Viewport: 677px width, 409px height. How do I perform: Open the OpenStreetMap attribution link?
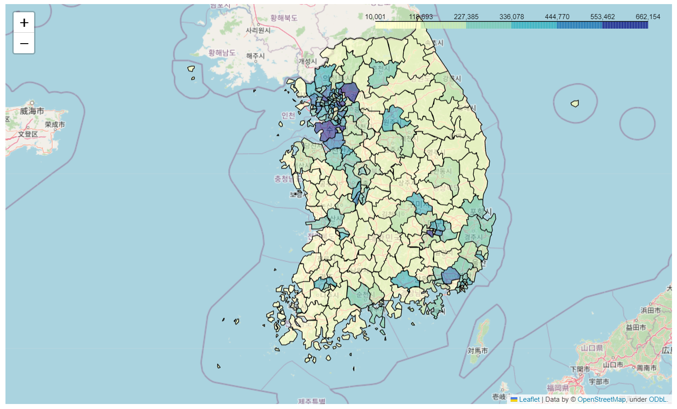[601, 399]
